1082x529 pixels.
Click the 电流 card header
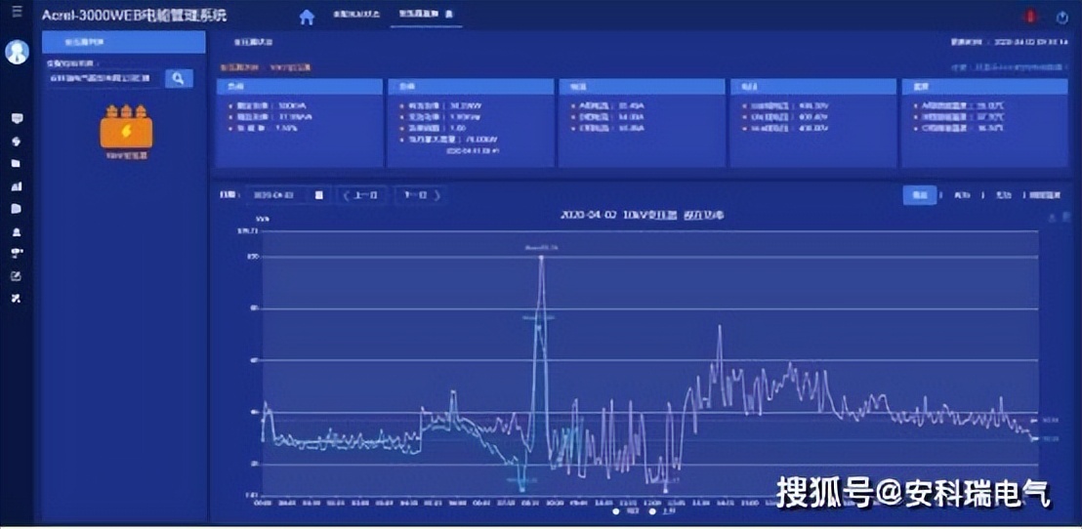click(643, 87)
